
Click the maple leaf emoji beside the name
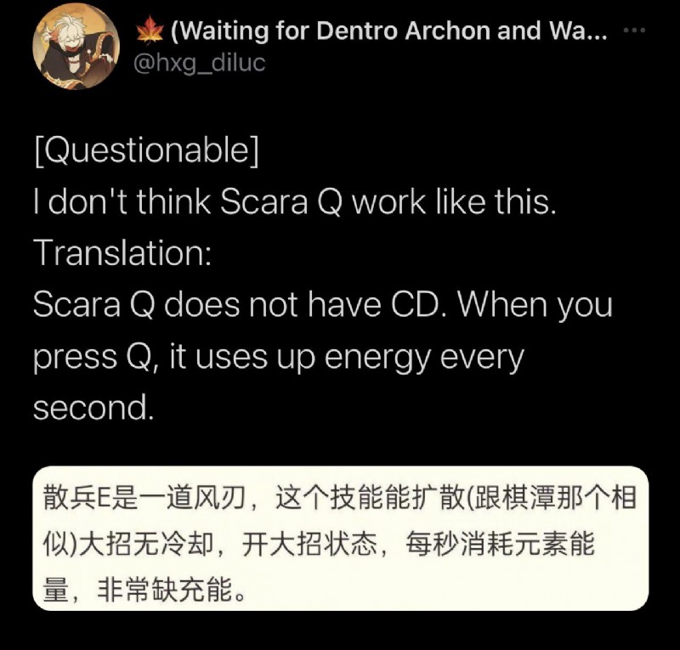150,31
